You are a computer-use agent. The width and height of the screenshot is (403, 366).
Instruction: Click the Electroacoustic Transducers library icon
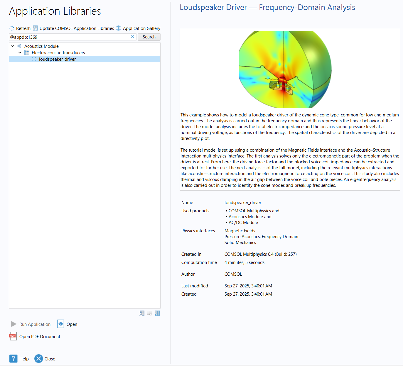27,52
